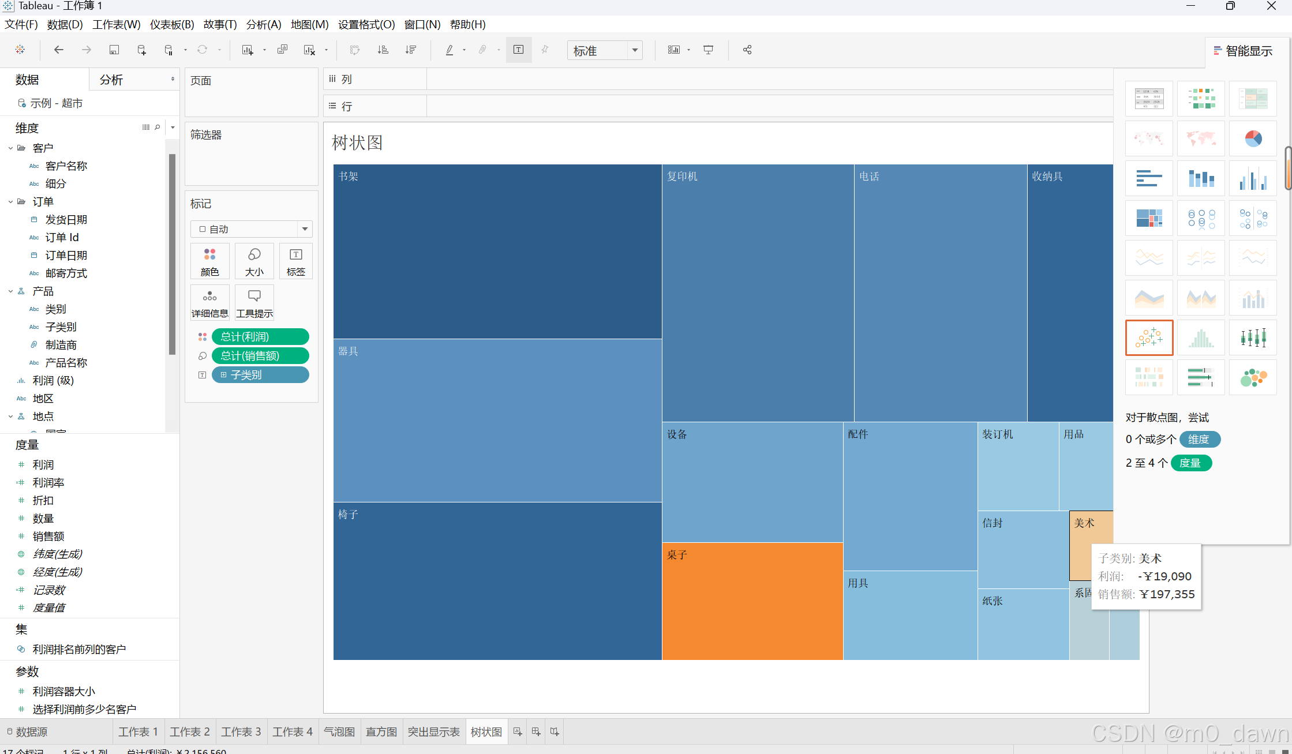Switch to the 气泡图 worksheet tab

click(339, 732)
